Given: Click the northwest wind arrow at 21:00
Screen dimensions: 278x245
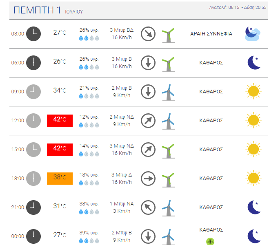Looking at the screenshot, I should (148, 207).
